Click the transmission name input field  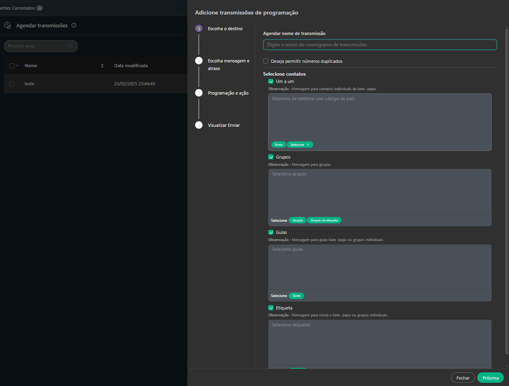[380, 45]
